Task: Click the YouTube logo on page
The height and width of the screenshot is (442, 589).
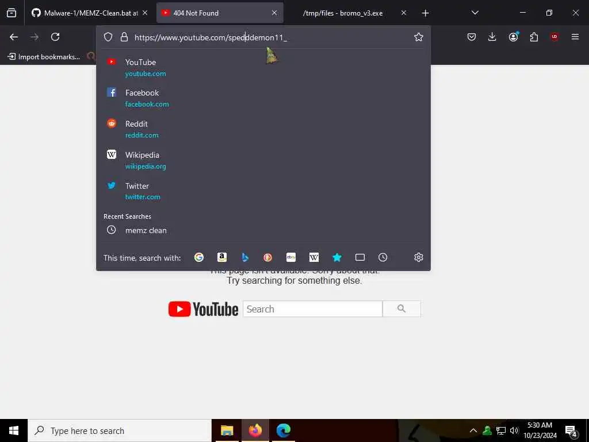Action: tap(203, 309)
